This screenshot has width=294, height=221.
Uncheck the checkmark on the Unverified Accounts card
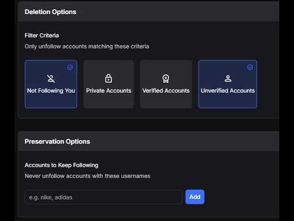pyautogui.click(x=250, y=67)
